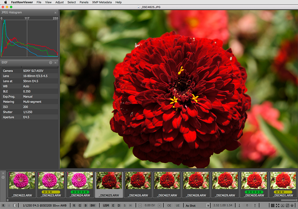
Task: Click the up arrow rating icon
Action: tap(255, 206)
